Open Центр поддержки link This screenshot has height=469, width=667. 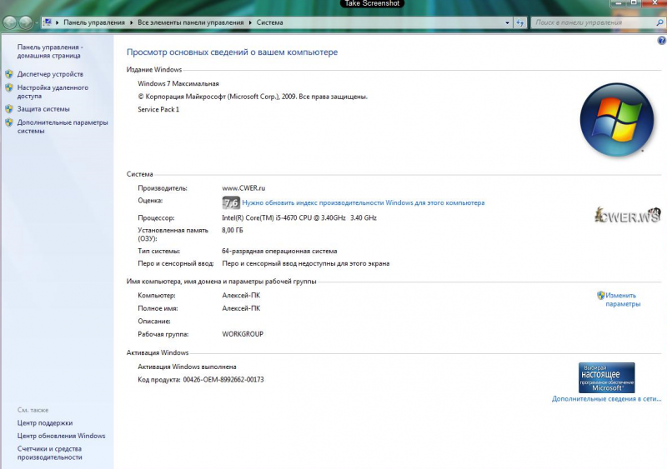click(x=45, y=423)
